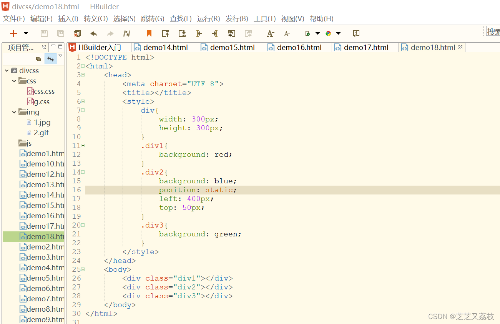The image size is (500, 324).
Task: Select 2.gif in the img folder
Action: pos(38,133)
